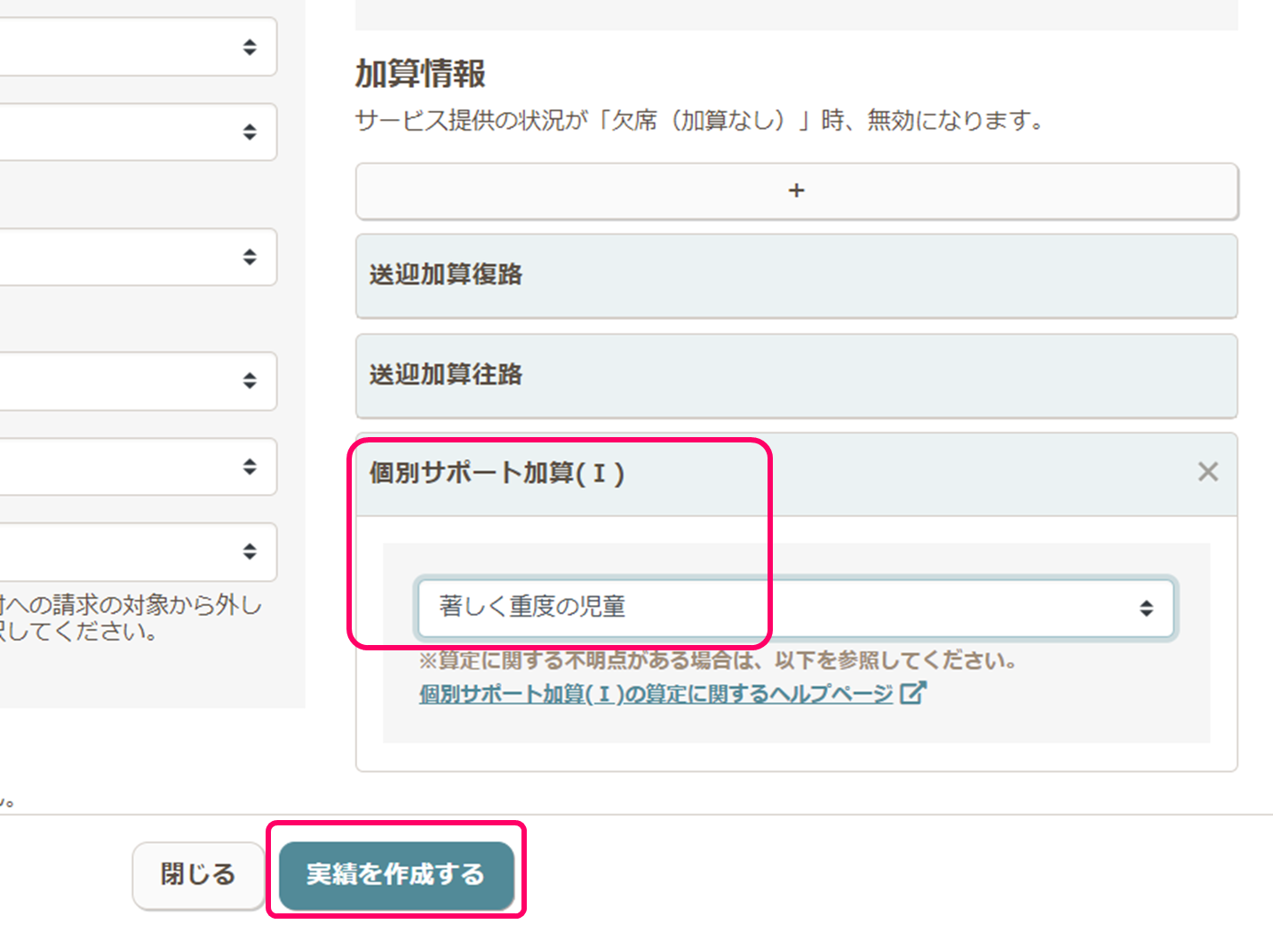Click the 請求の対象から外し note in left panel
The width and height of the screenshot is (1273, 932).
[x=131, y=606]
